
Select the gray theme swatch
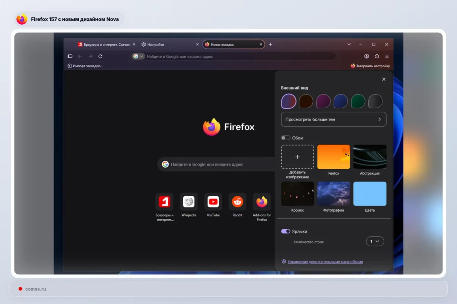point(376,101)
